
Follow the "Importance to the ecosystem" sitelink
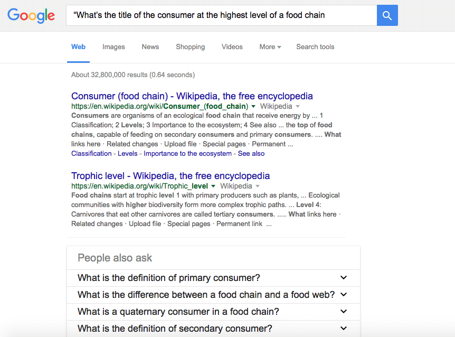[x=187, y=154]
